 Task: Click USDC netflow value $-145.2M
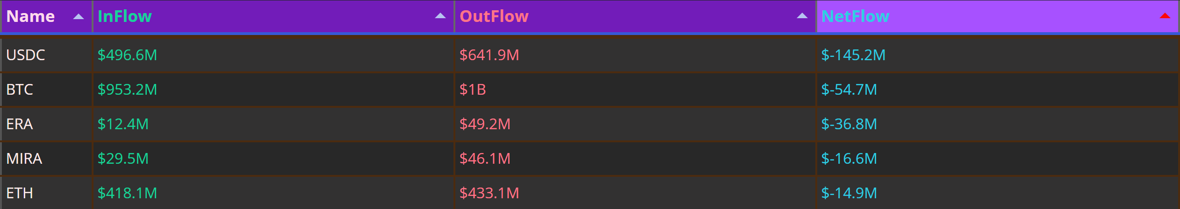[853, 55]
